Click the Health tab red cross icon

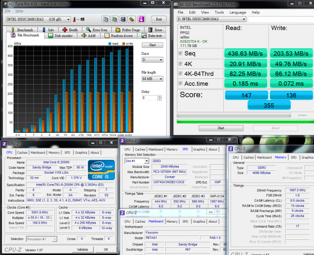(65, 30)
